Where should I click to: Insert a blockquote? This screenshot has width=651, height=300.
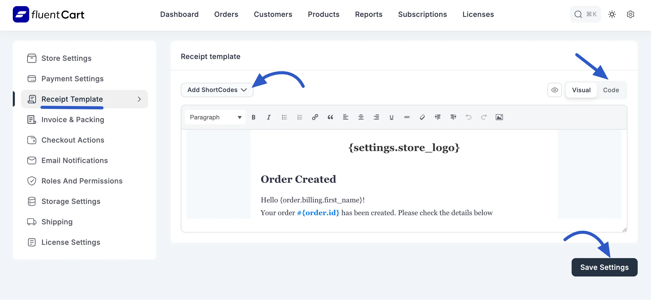point(330,117)
